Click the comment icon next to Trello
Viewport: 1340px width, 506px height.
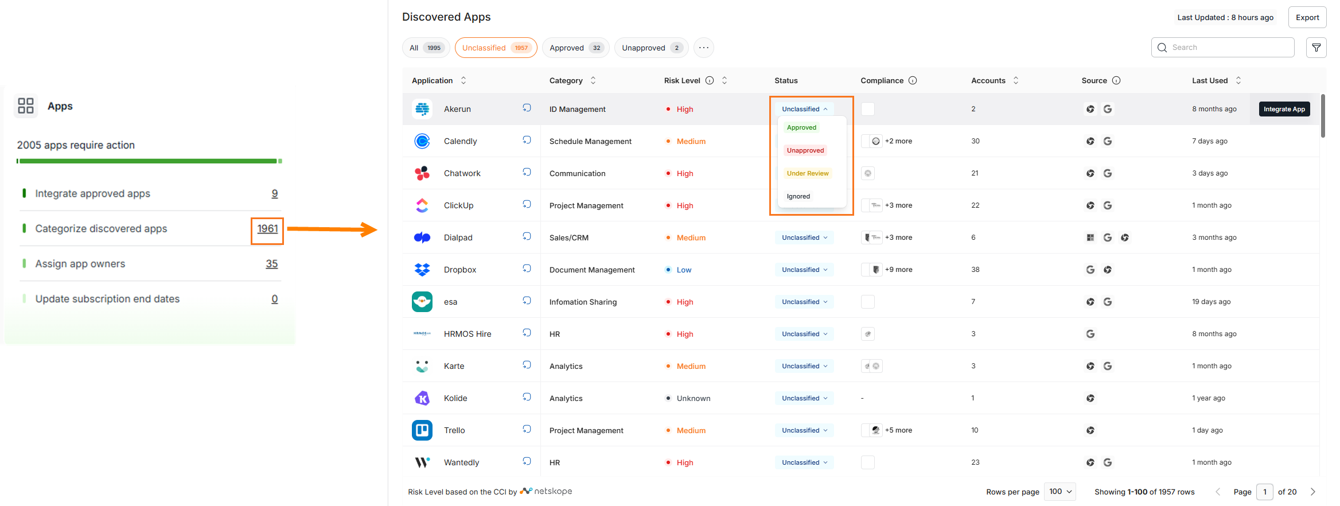[527, 429]
